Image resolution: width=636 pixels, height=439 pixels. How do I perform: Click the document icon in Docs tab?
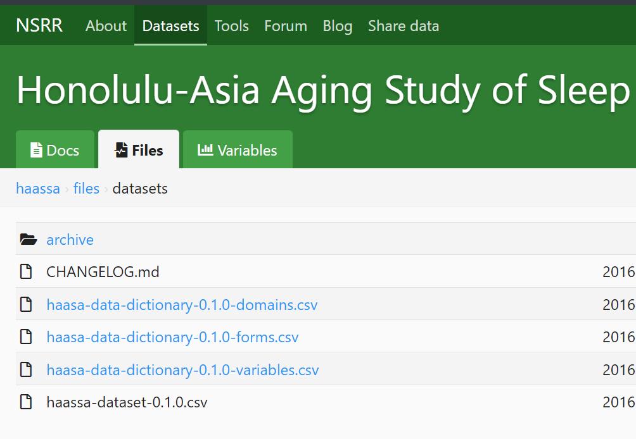(x=37, y=151)
